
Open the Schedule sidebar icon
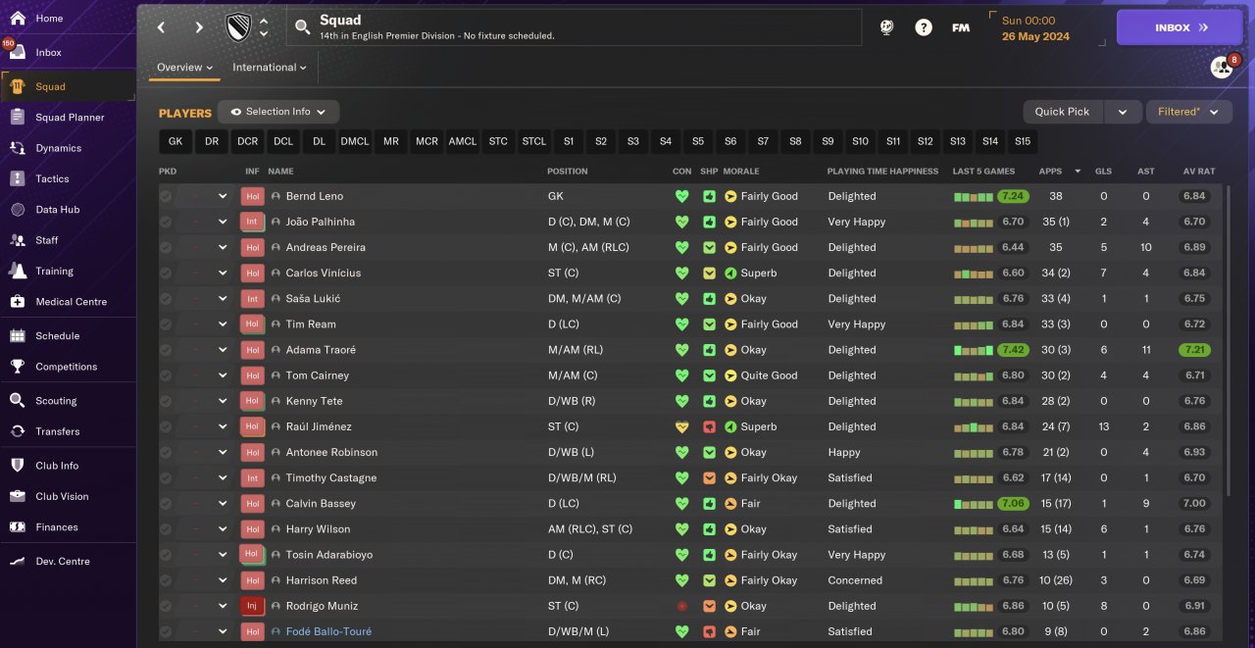tap(18, 335)
